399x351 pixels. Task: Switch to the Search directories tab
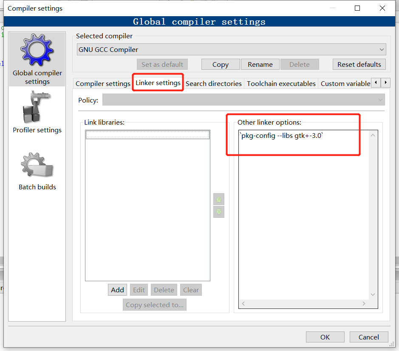pos(214,83)
